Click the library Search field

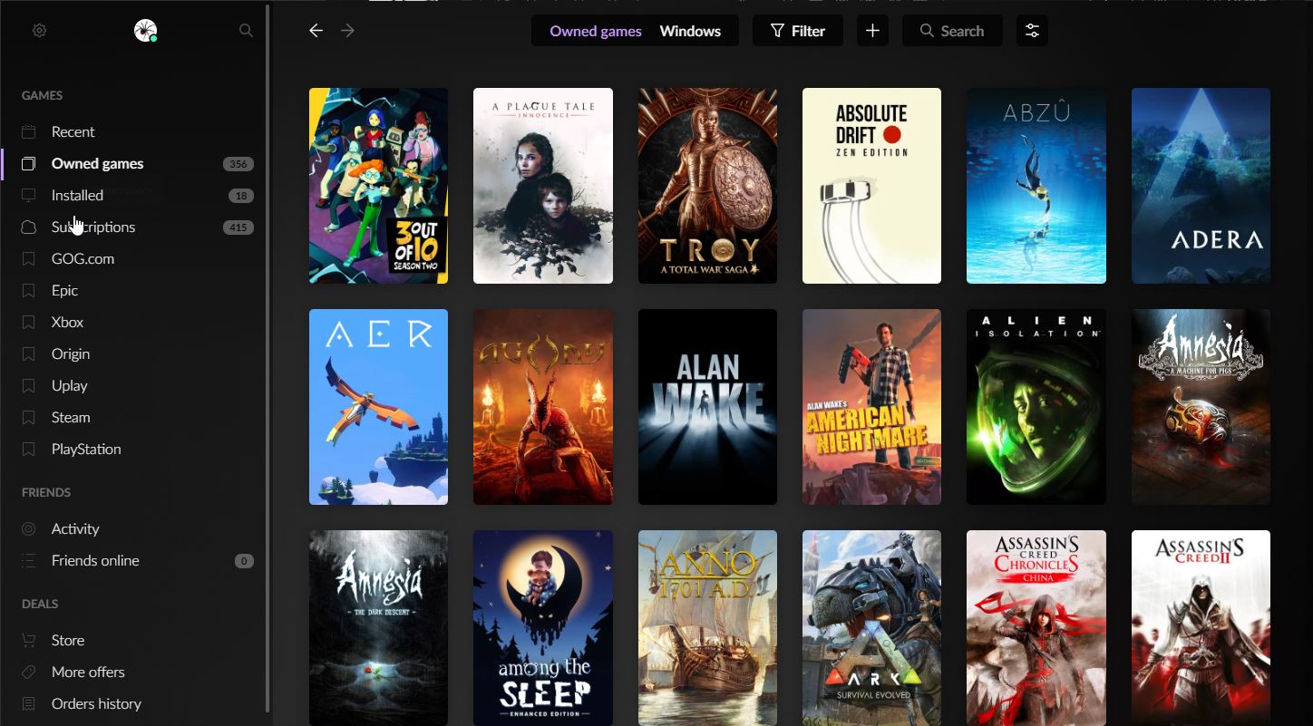click(952, 31)
